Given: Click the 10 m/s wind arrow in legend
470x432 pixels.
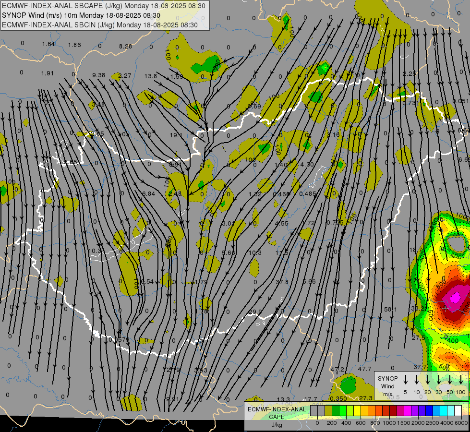Looking at the screenshot, I should (417, 379).
